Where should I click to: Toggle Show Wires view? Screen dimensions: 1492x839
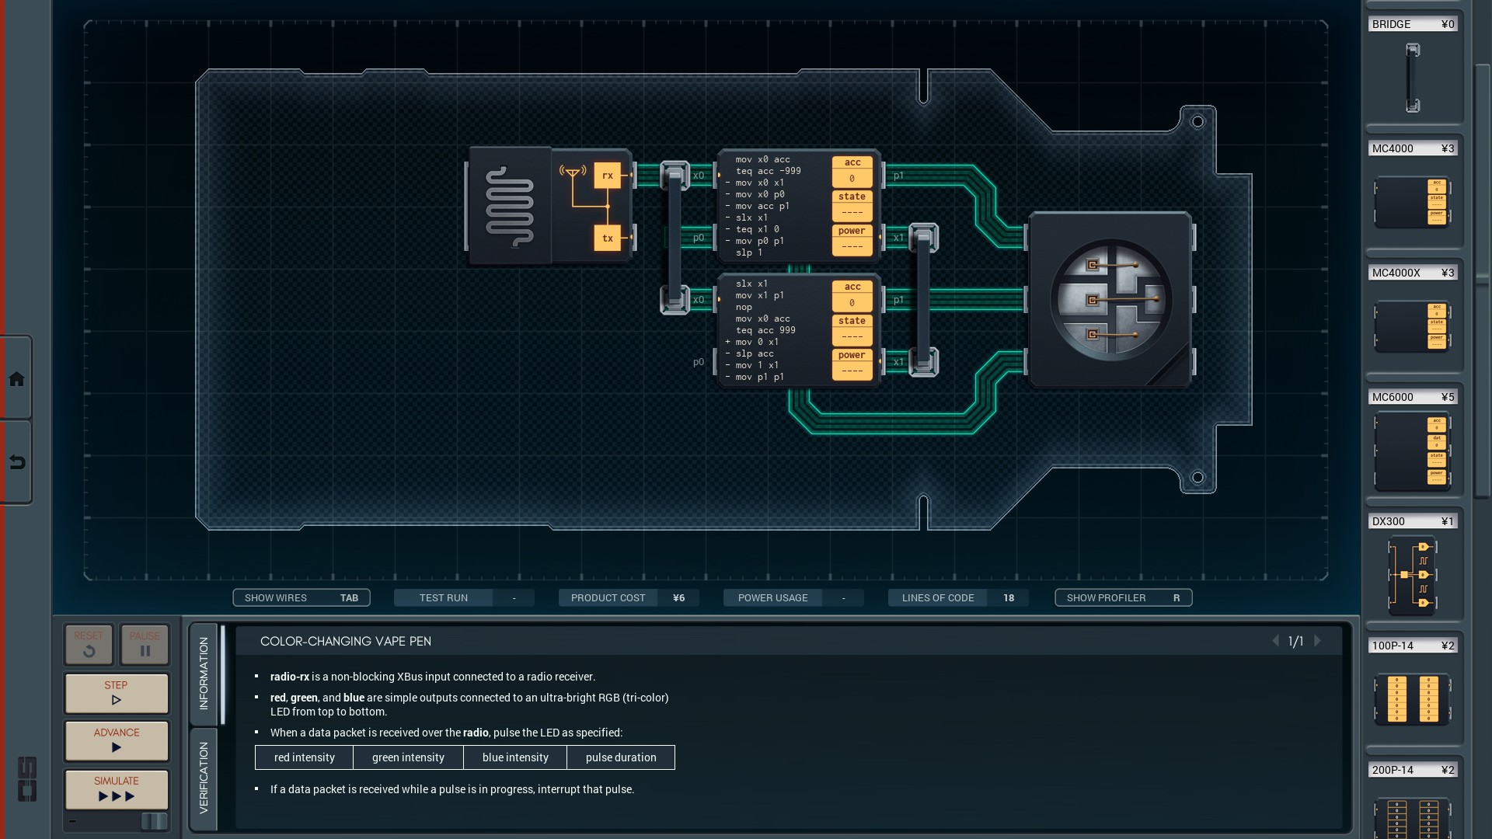point(302,597)
